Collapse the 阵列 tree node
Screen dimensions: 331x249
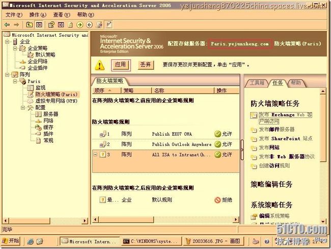(8, 74)
